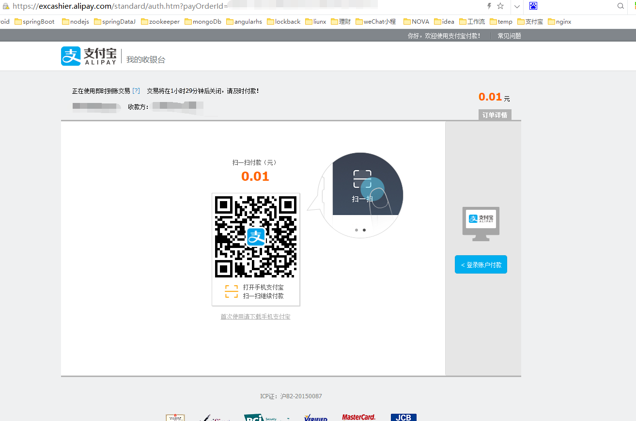Image resolution: width=636 pixels, height=421 pixels.
Task: Open the angularhs bookmark folder
Action: point(244,22)
